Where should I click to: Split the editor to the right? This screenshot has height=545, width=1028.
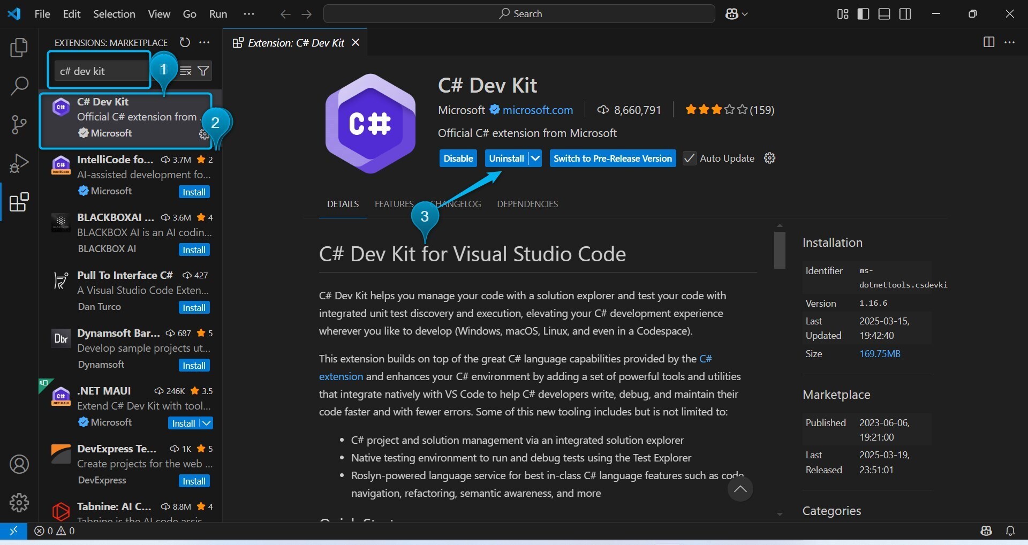pos(989,42)
